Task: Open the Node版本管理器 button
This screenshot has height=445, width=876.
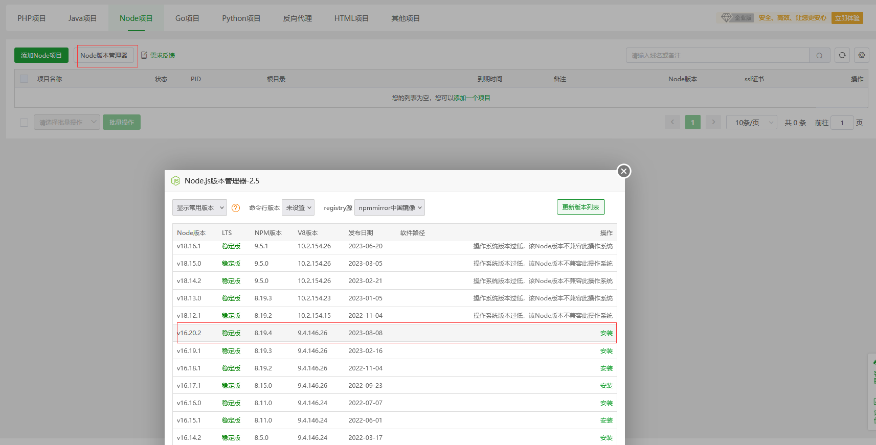Action: click(x=104, y=55)
